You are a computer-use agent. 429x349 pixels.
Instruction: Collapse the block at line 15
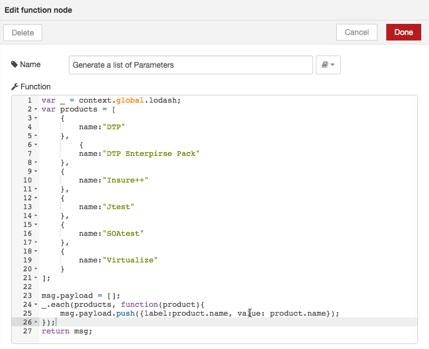click(36, 225)
